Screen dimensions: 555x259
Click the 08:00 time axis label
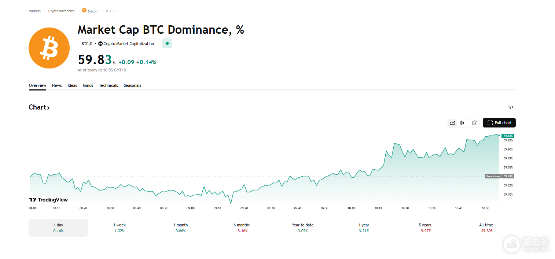click(33, 208)
